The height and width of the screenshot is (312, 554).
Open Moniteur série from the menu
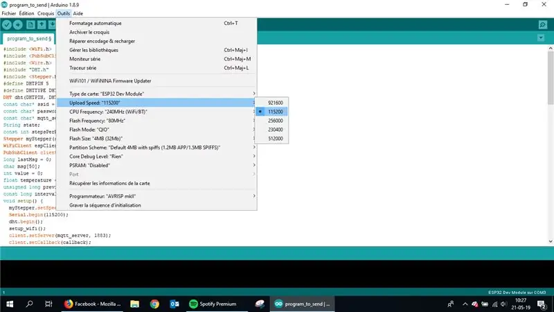157,59
